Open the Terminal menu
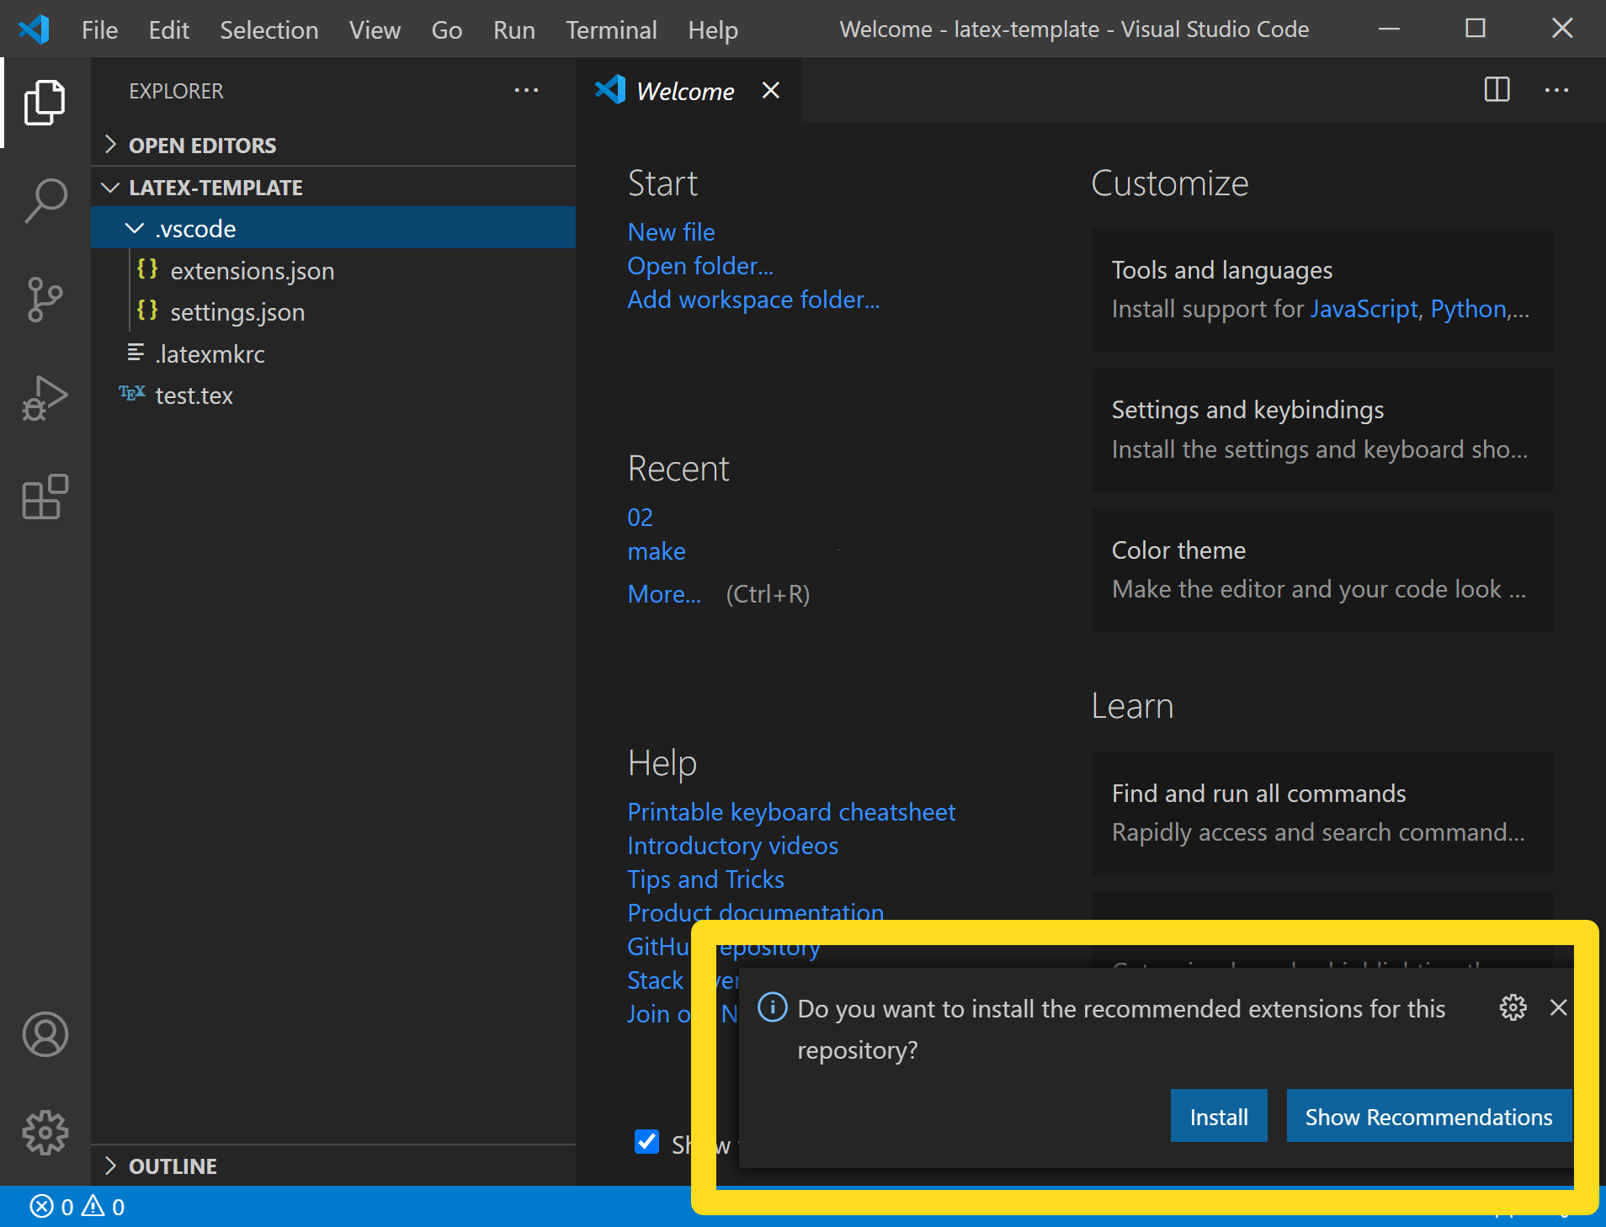The image size is (1606, 1227). click(610, 29)
